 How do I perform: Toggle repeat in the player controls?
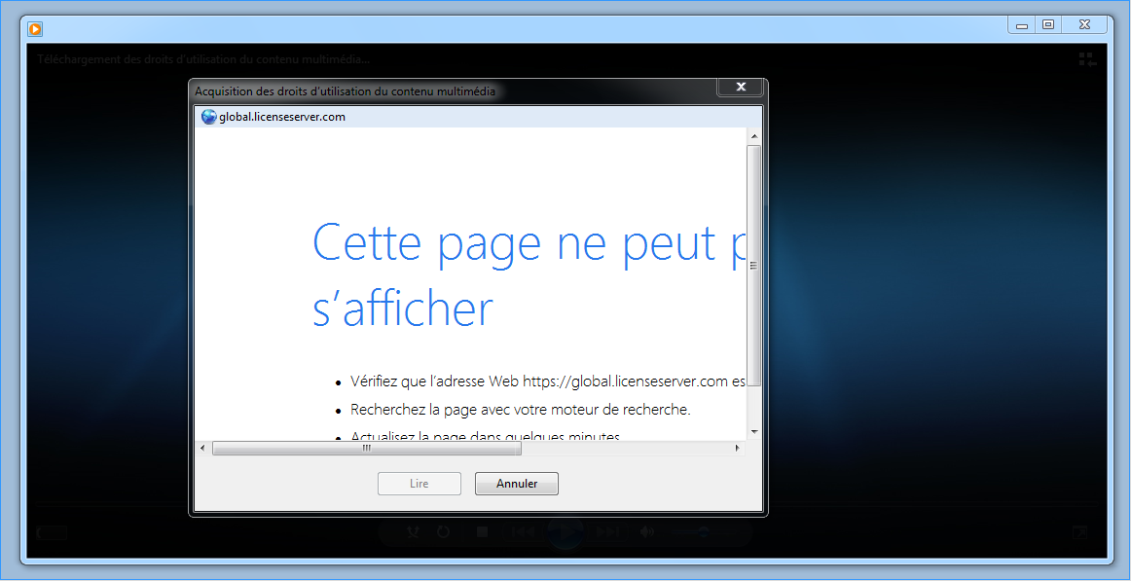coord(444,532)
